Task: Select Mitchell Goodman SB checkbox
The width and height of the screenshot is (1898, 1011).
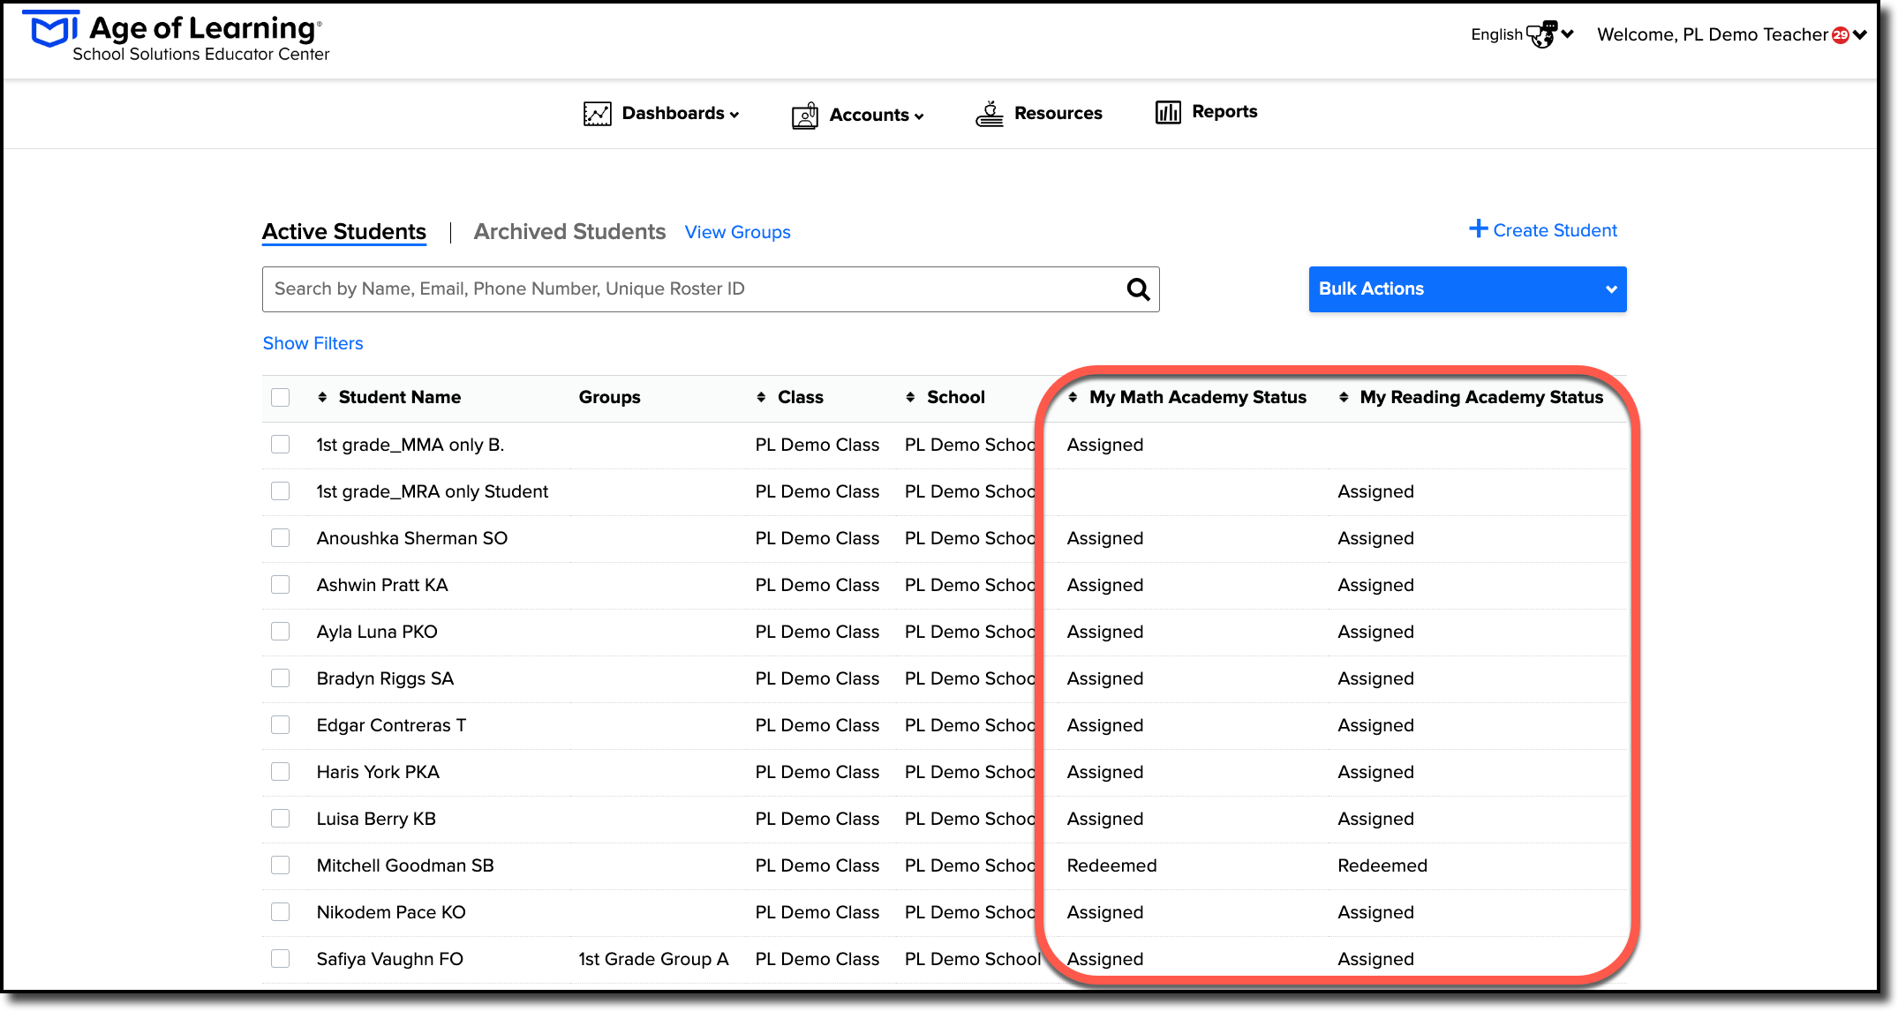Action: pyautogui.click(x=281, y=865)
